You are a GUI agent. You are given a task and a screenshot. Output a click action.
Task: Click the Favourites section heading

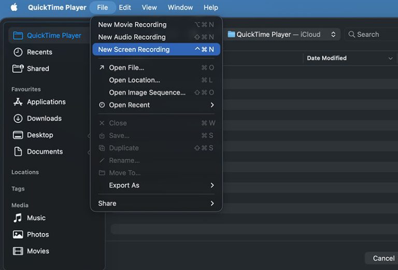[26, 89]
